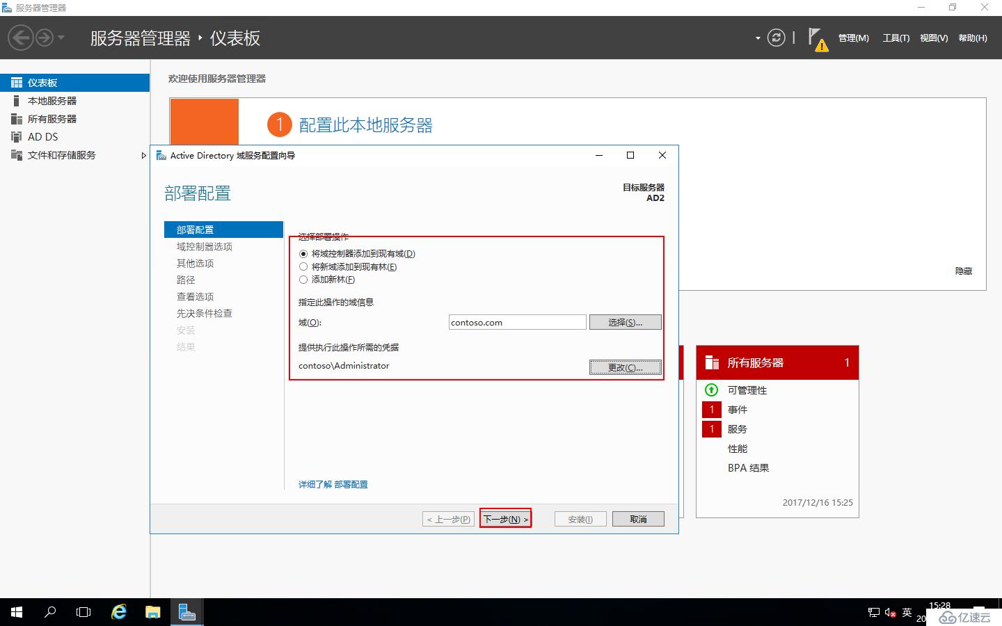Click the 英 input method indicator
The width and height of the screenshot is (1002, 626).
[x=907, y=613]
